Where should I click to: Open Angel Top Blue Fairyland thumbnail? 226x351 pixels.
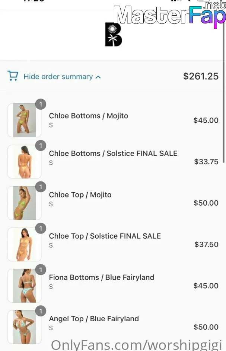(25, 327)
